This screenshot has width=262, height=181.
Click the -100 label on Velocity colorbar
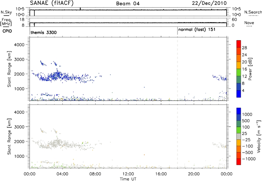(248, 146)
